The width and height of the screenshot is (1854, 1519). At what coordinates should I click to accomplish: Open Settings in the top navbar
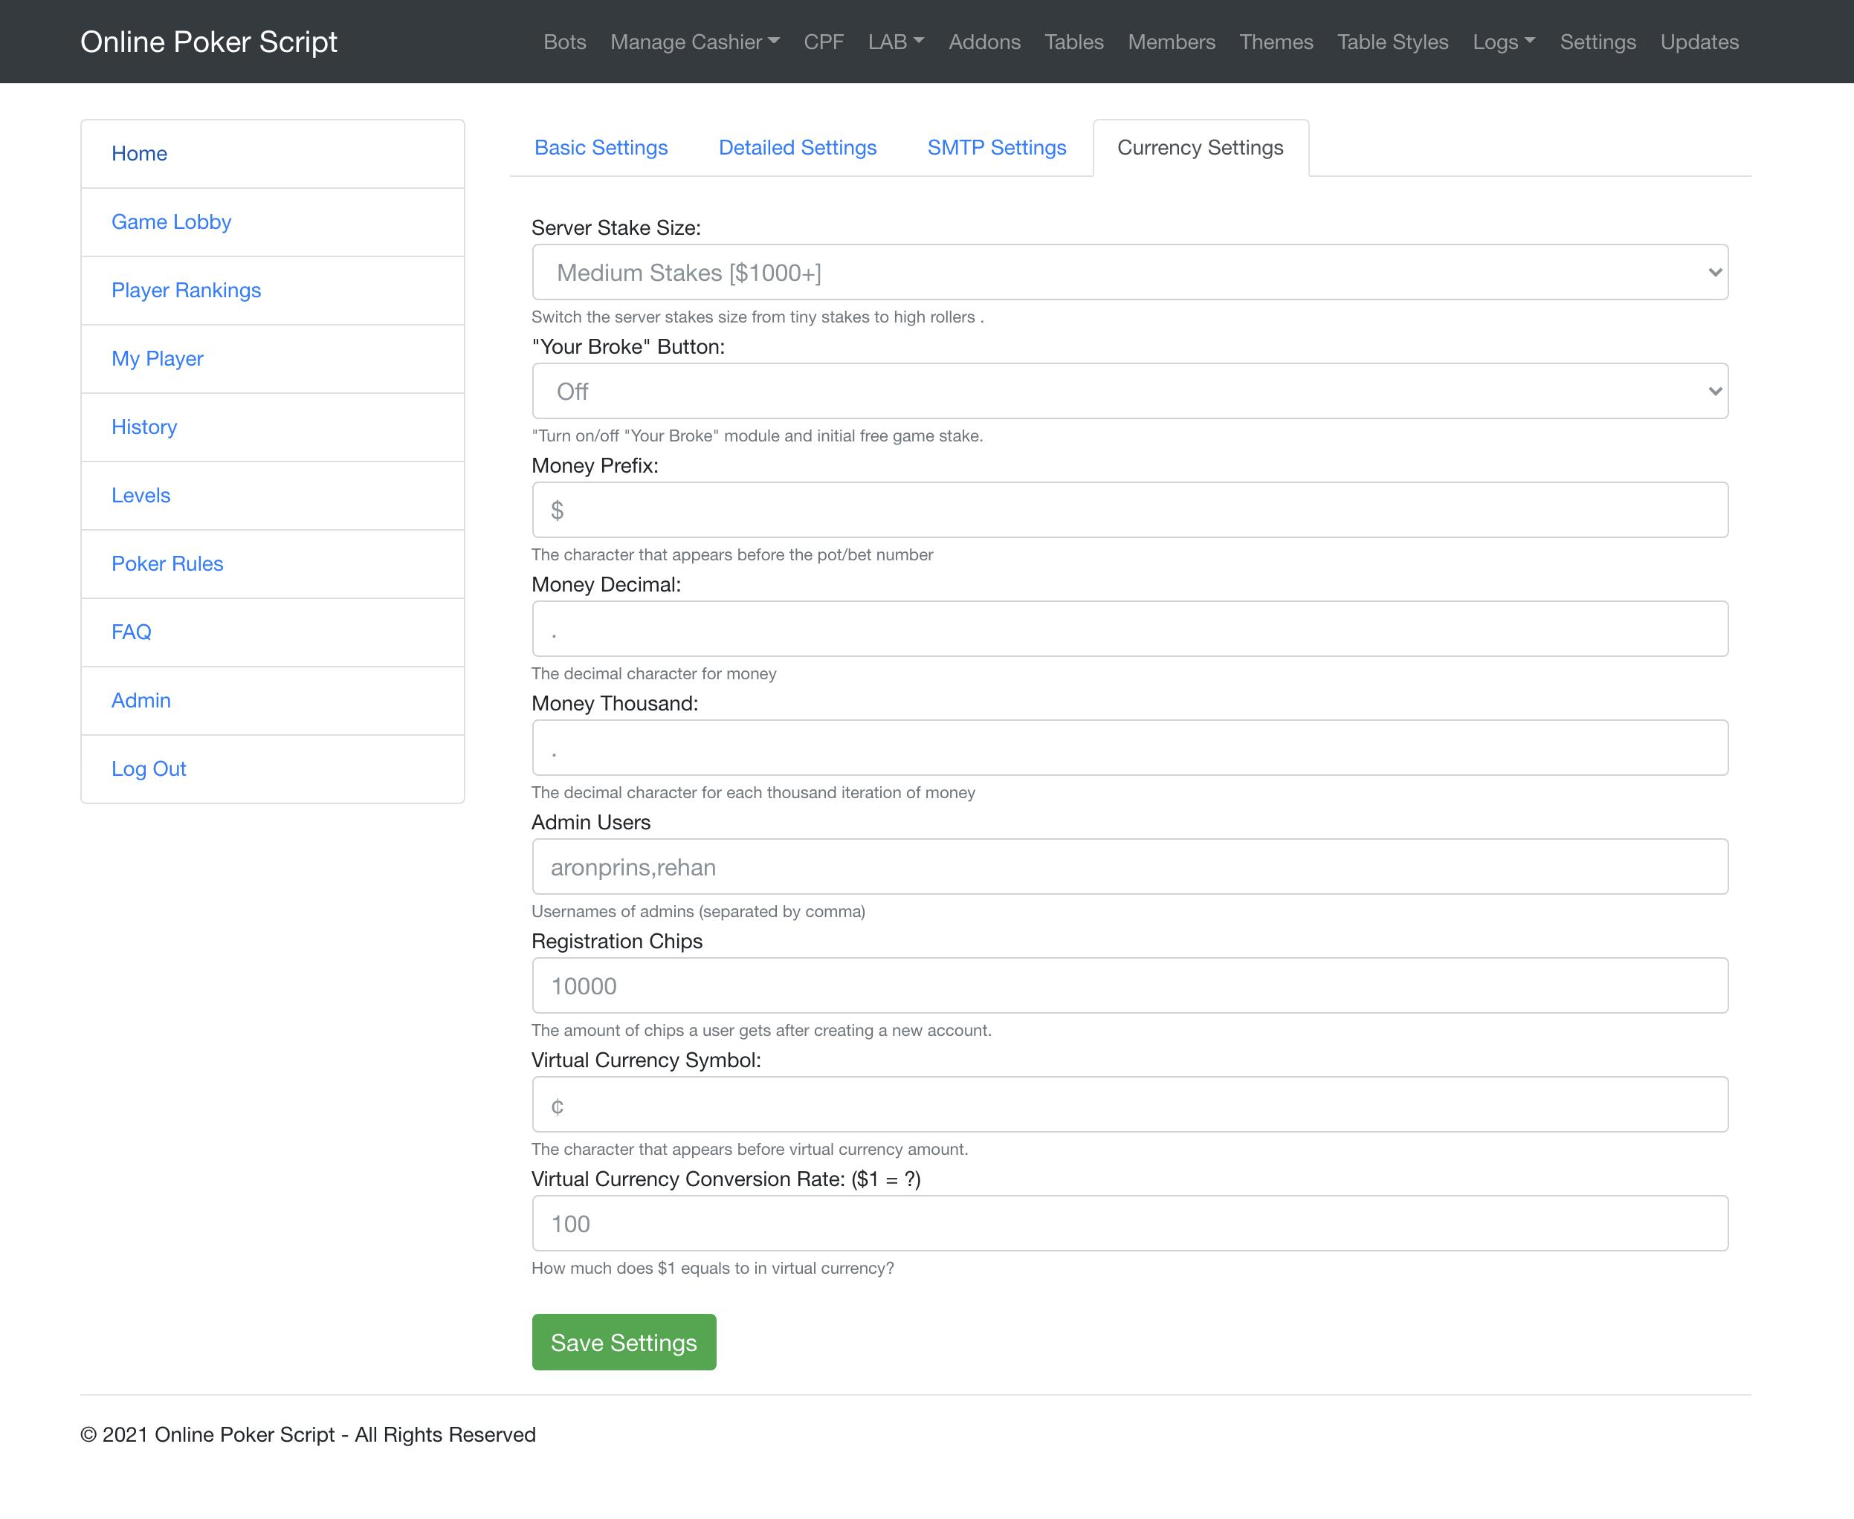pyautogui.click(x=1597, y=42)
